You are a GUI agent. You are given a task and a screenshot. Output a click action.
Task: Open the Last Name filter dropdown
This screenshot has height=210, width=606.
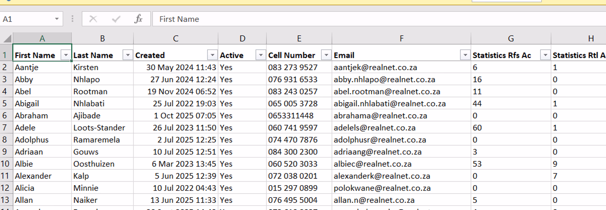[128, 55]
